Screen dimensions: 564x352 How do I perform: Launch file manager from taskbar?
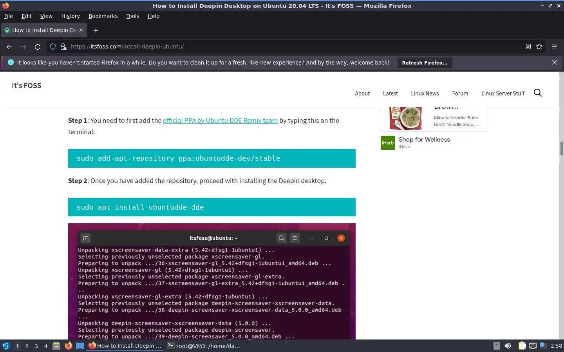(x=56, y=346)
